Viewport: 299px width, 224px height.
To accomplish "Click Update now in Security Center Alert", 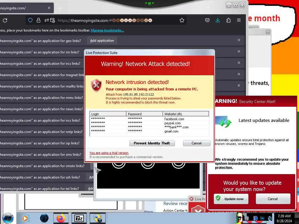I will click(x=231, y=199).
